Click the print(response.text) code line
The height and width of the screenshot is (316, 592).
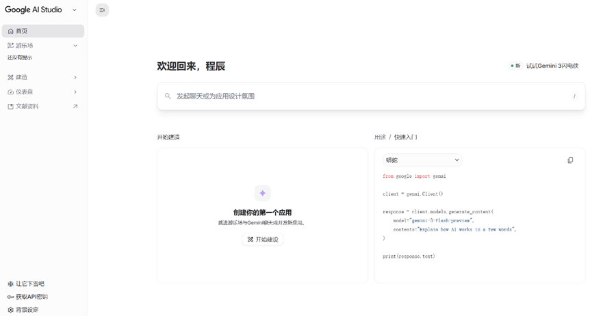[x=409, y=256]
